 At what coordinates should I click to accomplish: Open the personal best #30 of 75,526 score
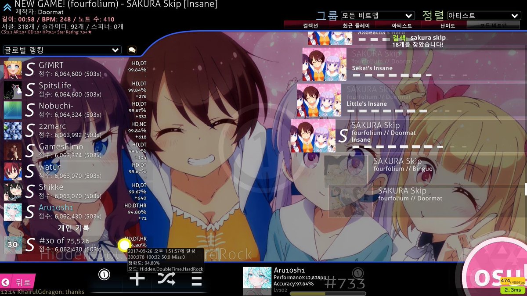(x=75, y=245)
